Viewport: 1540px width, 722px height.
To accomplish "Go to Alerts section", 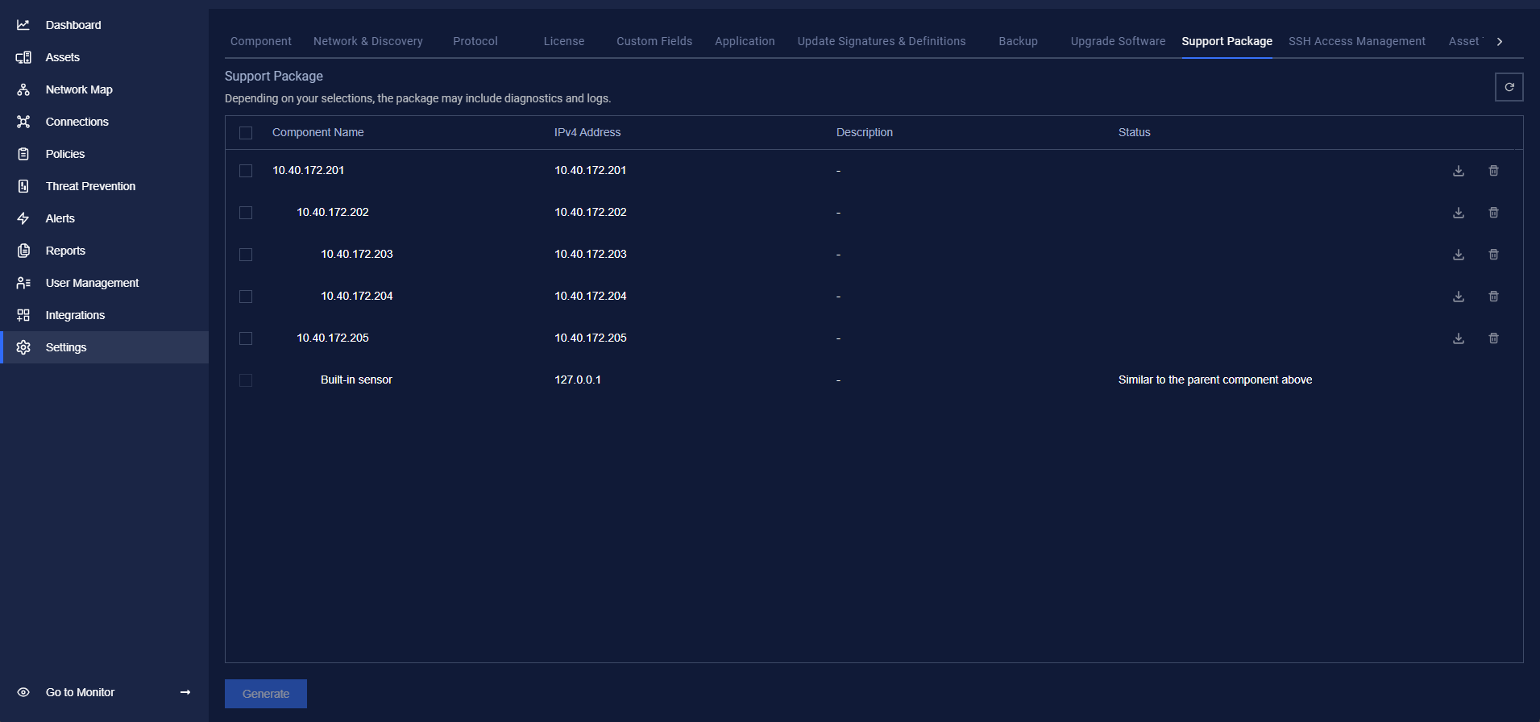I will tap(60, 218).
